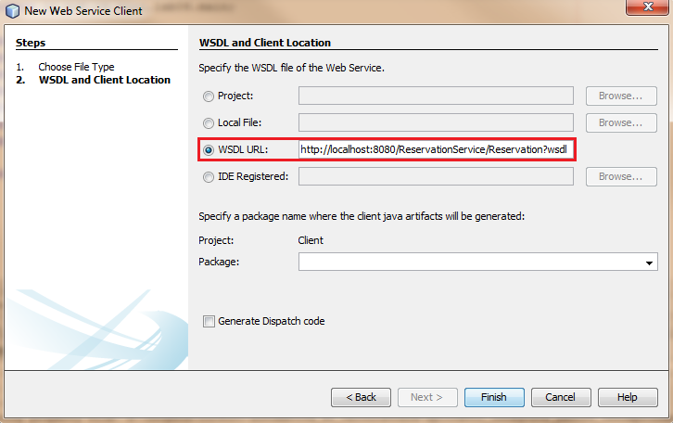Click the Package label

tap(219, 262)
